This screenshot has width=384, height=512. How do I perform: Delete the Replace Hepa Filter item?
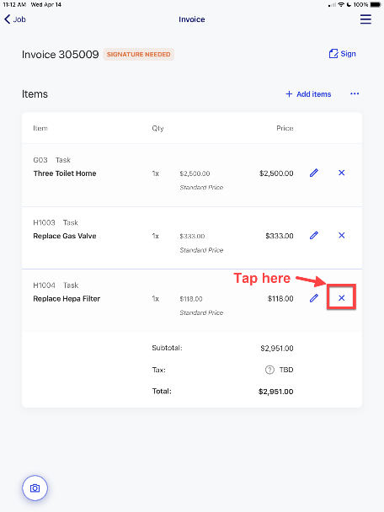click(x=342, y=298)
